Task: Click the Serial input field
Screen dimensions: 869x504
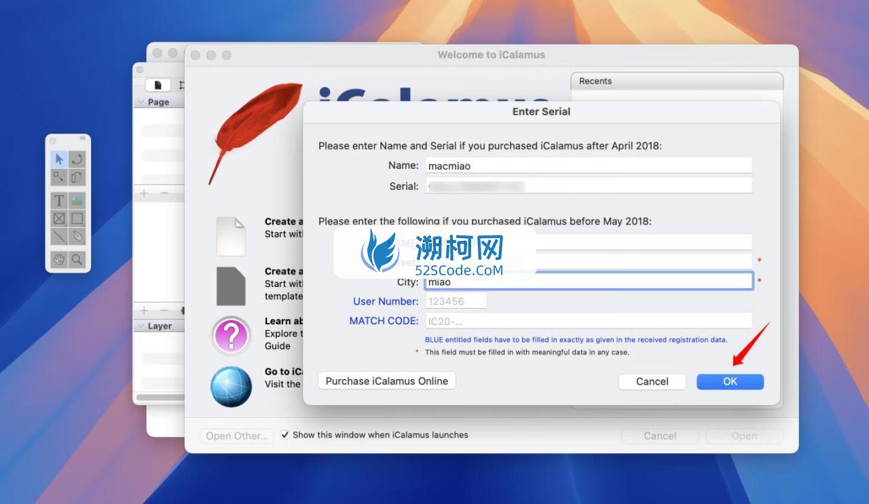Action: [589, 186]
